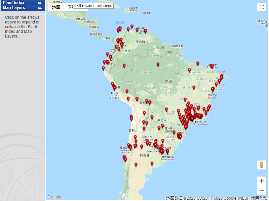Click the Cercado de Lima label
This screenshot has width=269, height=201.
tap(114, 96)
